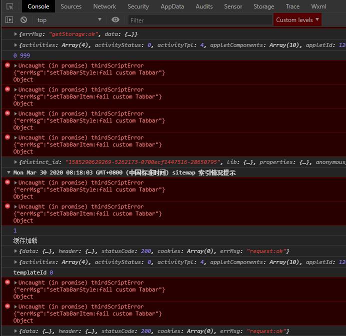Screen dimensions: 346x336
Task: Open the top context dropdown
Action: tap(69, 20)
